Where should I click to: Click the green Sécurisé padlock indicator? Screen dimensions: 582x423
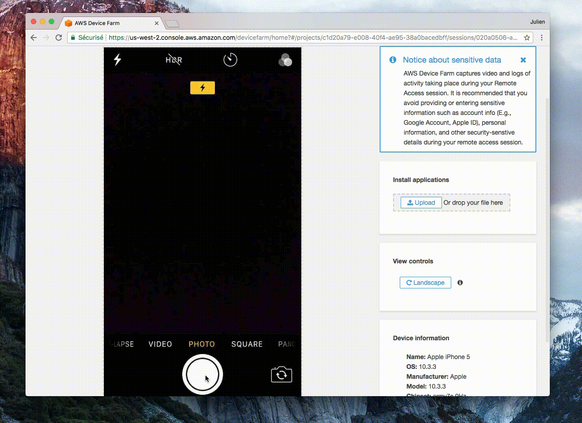coord(87,38)
